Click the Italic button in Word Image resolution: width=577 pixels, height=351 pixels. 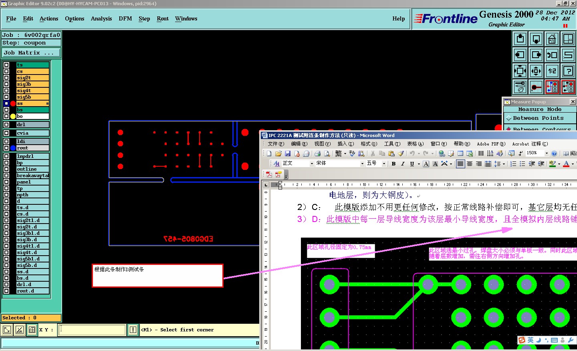(x=403, y=164)
